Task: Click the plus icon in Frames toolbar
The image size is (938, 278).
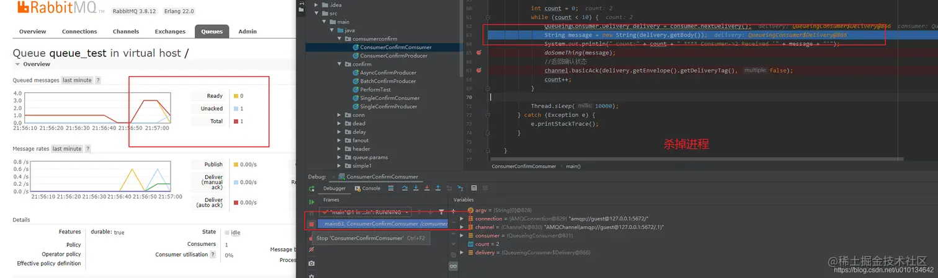Action: 453,212
